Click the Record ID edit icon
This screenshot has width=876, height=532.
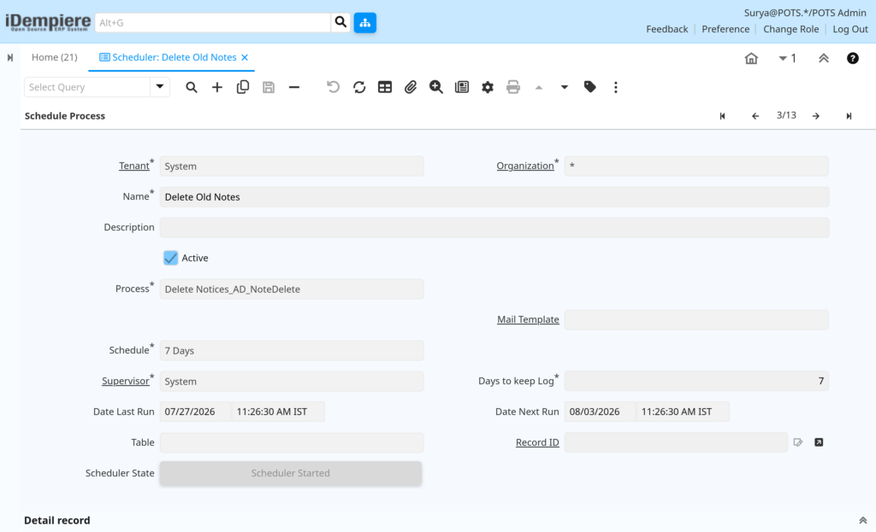coord(798,442)
